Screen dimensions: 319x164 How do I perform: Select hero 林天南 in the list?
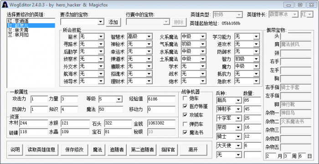coord(31,30)
